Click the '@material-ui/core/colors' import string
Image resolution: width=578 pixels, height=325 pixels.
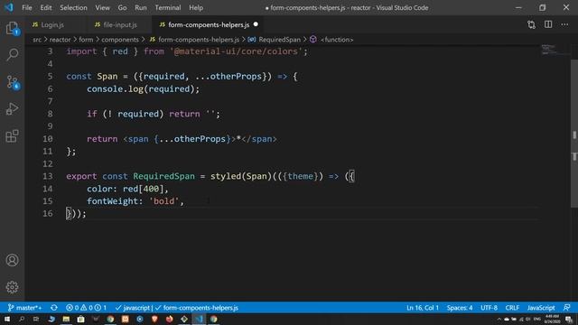[236, 51]
